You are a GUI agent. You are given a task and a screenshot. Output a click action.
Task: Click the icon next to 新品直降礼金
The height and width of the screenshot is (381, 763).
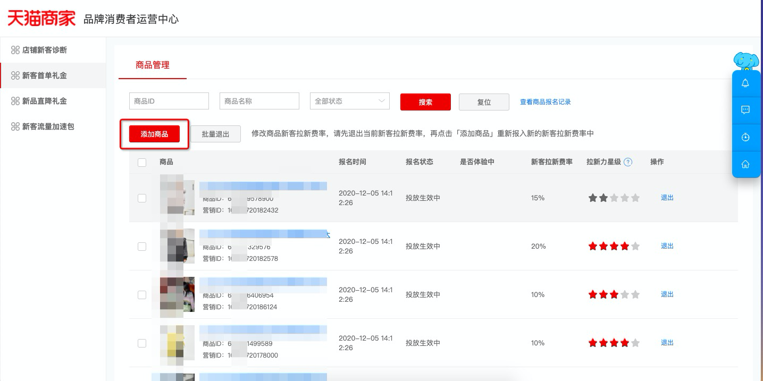pos(15,101)
